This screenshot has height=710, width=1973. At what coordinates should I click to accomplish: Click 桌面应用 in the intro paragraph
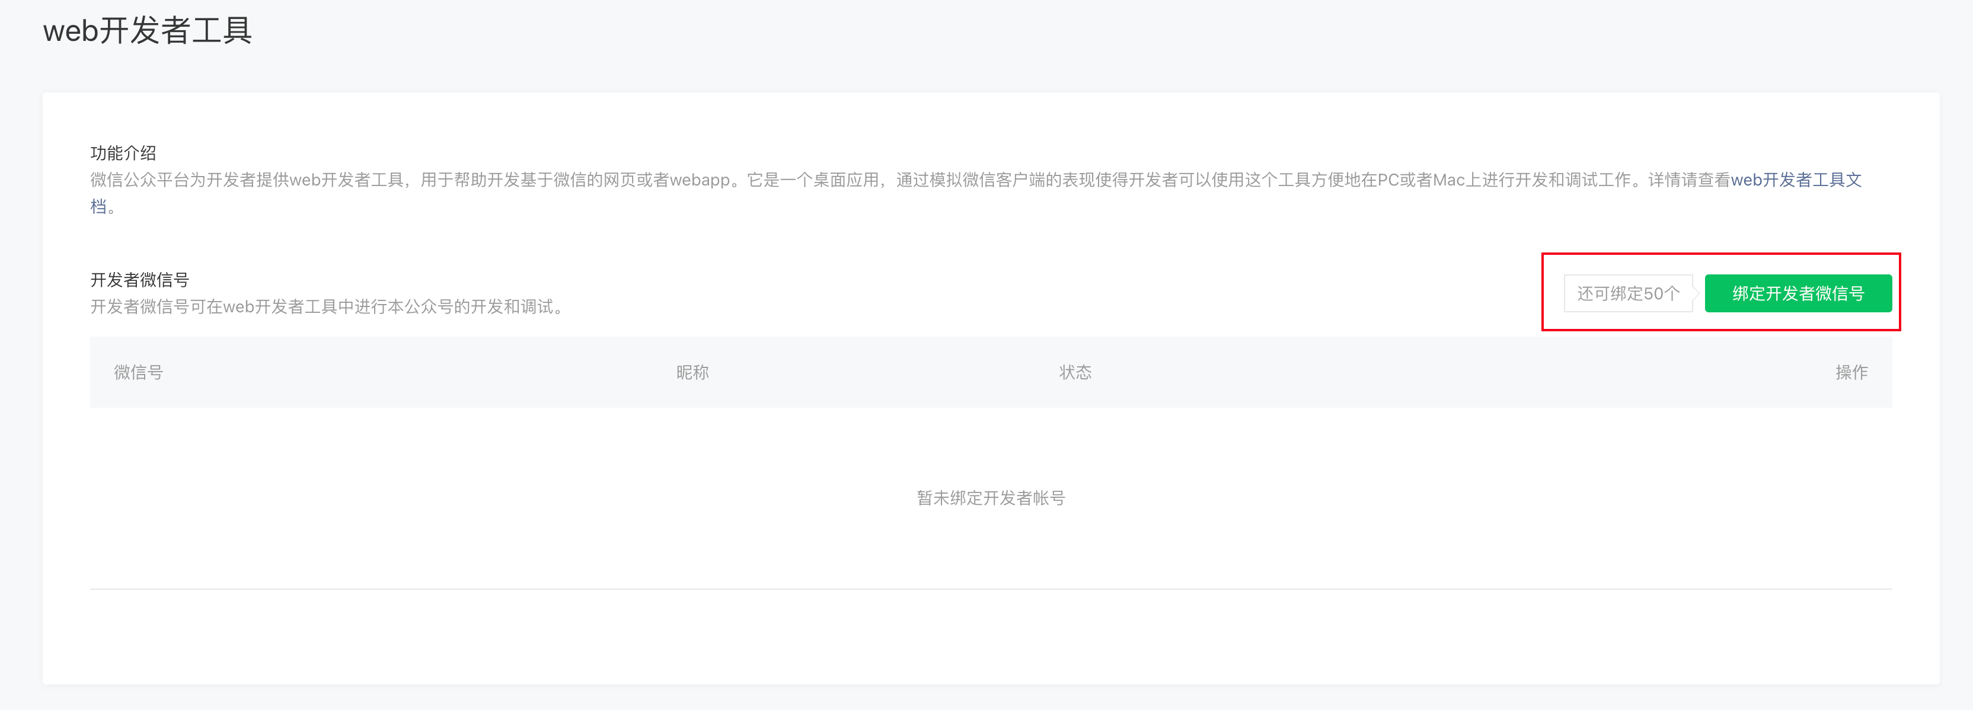coord(845,180)
